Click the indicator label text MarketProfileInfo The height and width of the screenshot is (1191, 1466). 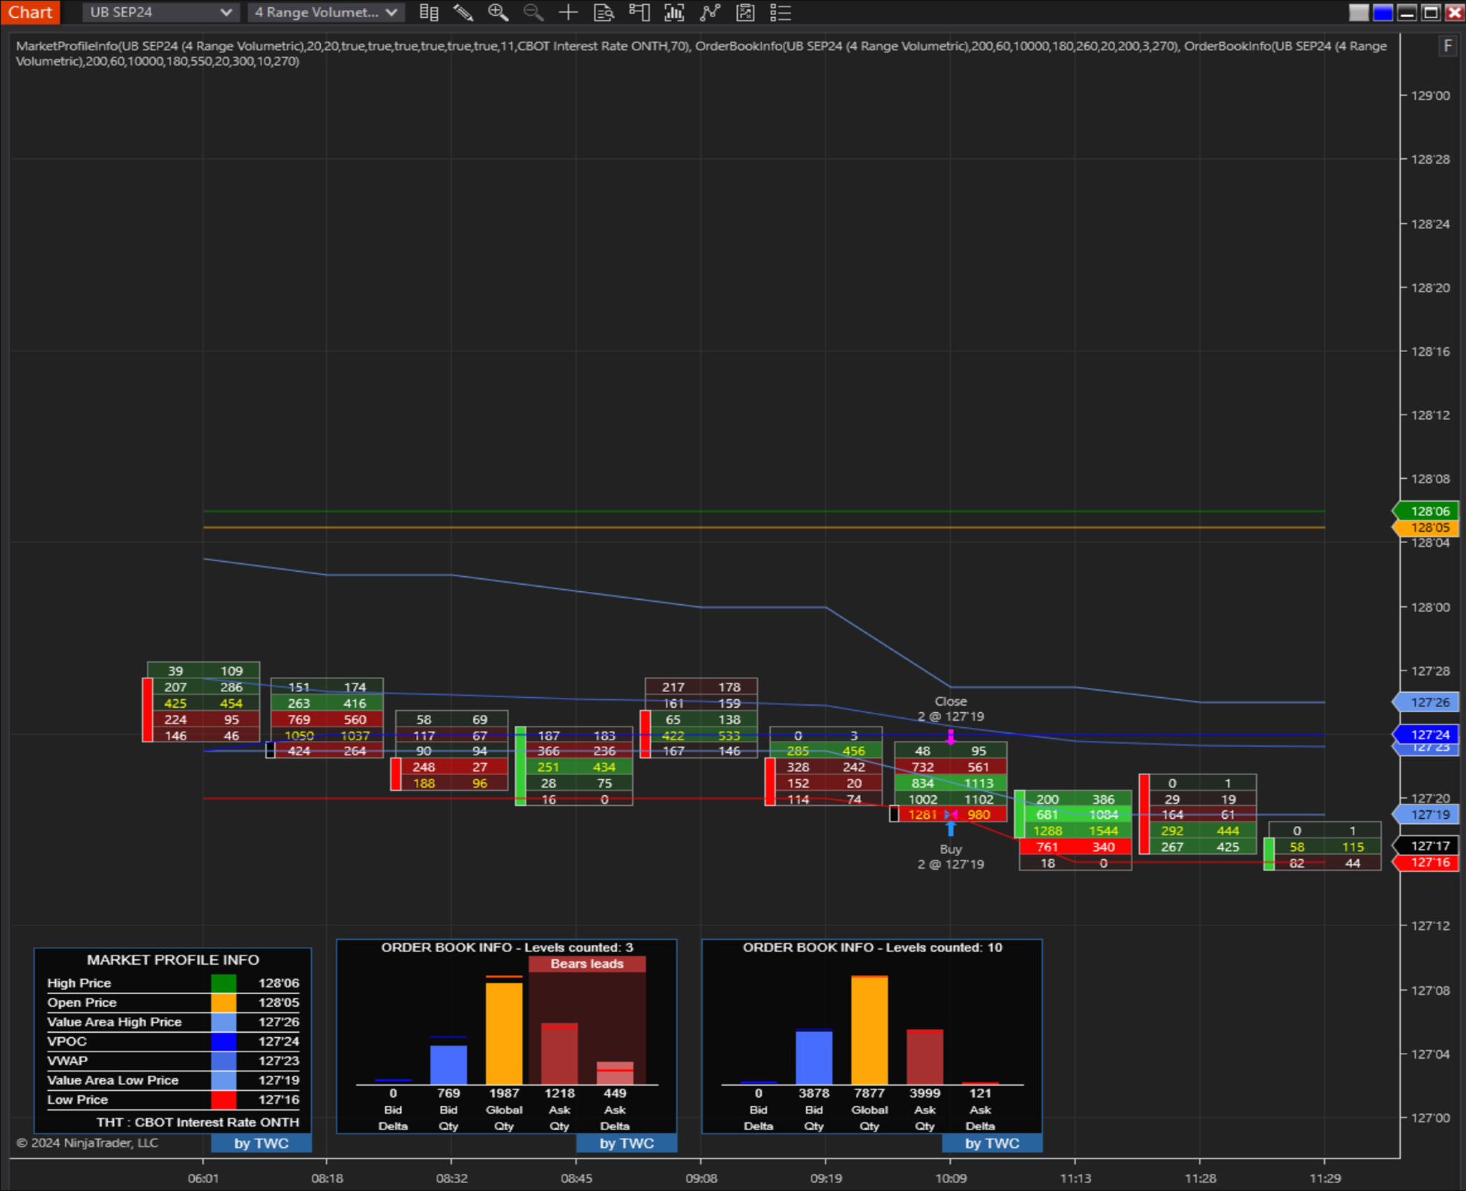point(67,46)
